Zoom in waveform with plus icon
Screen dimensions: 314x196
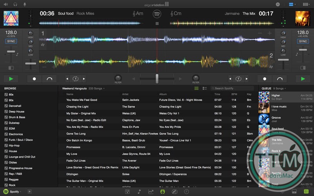pos(270,33)
